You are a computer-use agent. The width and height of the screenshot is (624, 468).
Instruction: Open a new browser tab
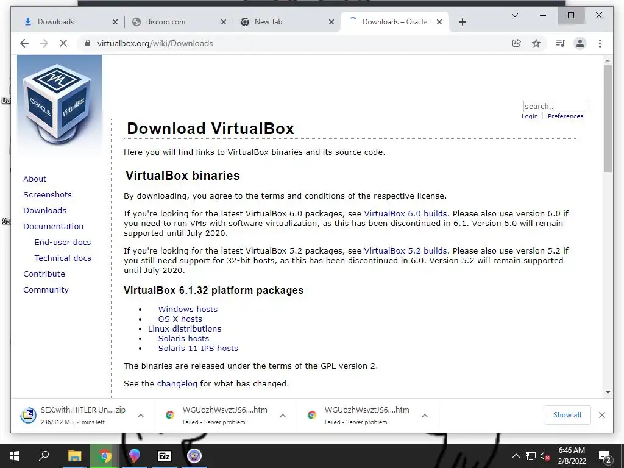click(462, 22)
